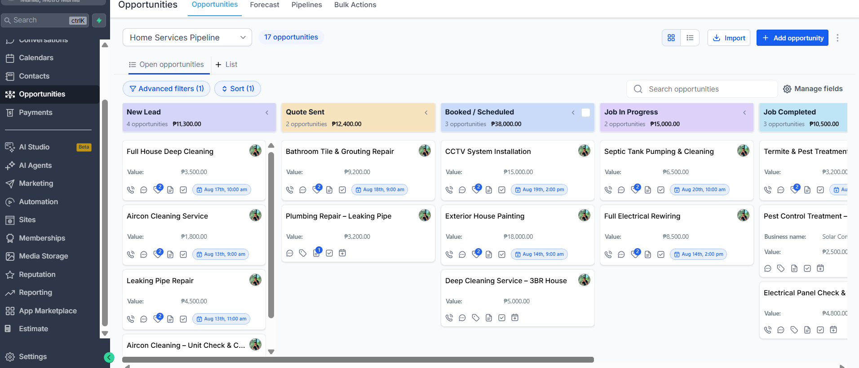Image resolution: width=859 pixels, height=368 pixels.
Task: Open the Home Services Pipeline dropdown
Action: pos(187,38)
